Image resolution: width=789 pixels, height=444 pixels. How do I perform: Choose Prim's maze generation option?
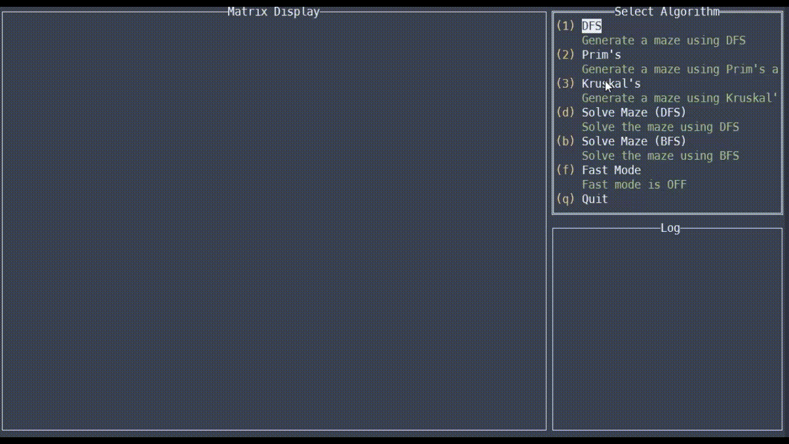point(601,55)
